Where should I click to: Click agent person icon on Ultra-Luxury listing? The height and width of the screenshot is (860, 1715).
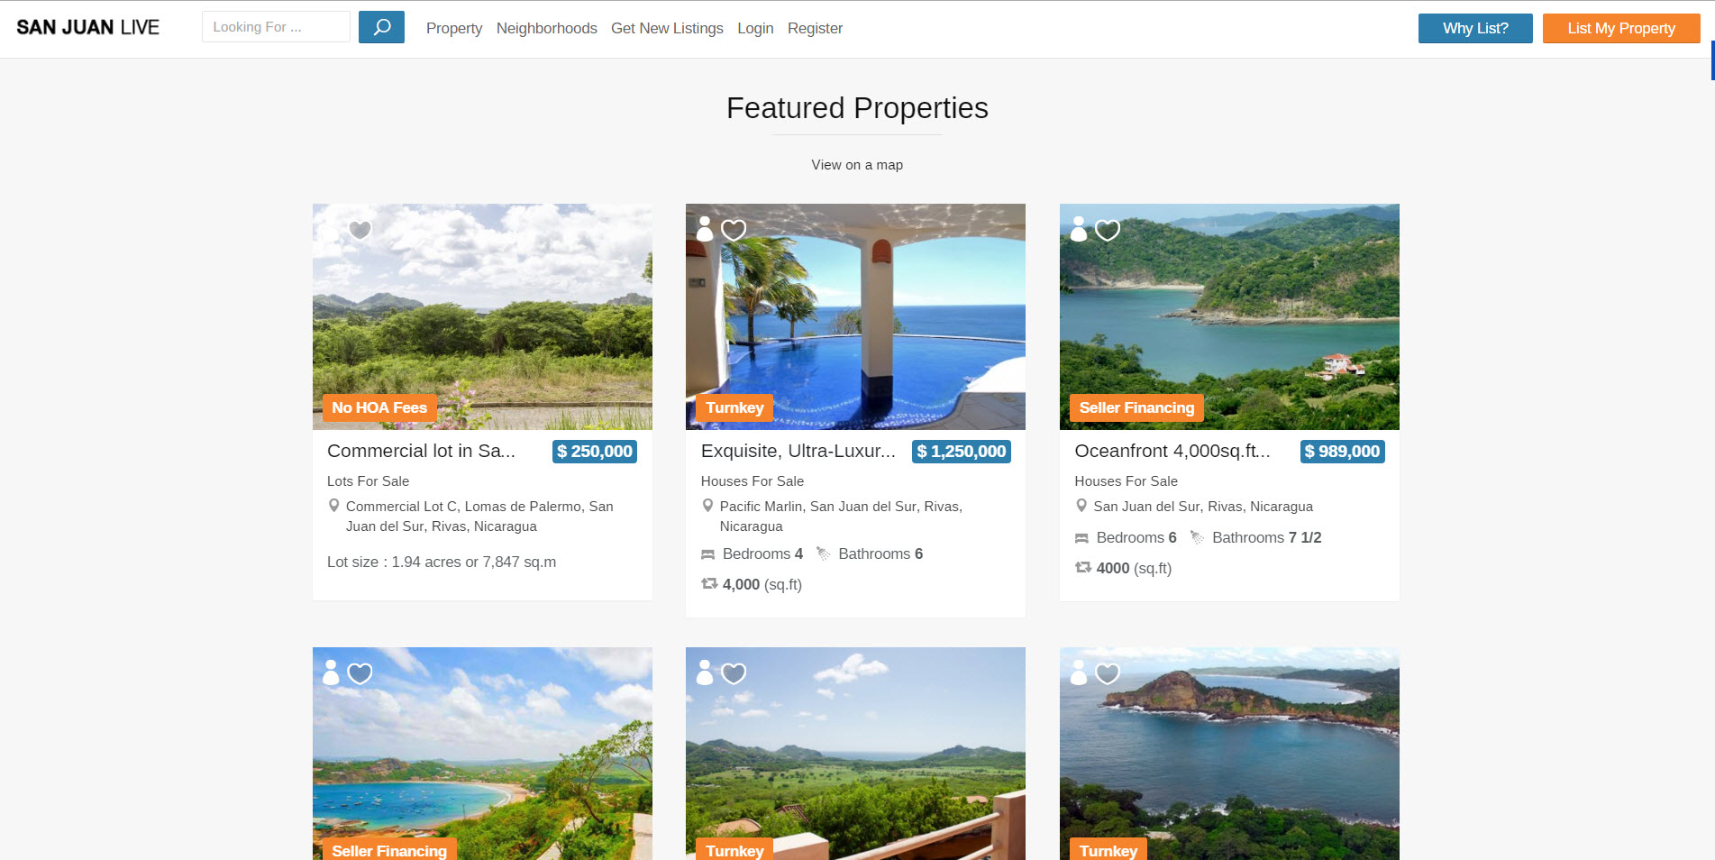[705, 229]
